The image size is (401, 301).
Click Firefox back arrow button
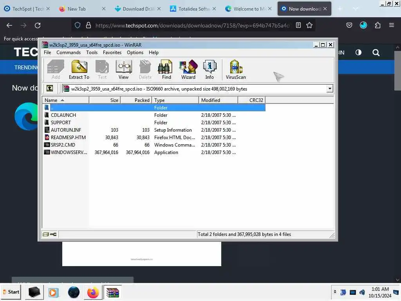(x=9, y=25)
